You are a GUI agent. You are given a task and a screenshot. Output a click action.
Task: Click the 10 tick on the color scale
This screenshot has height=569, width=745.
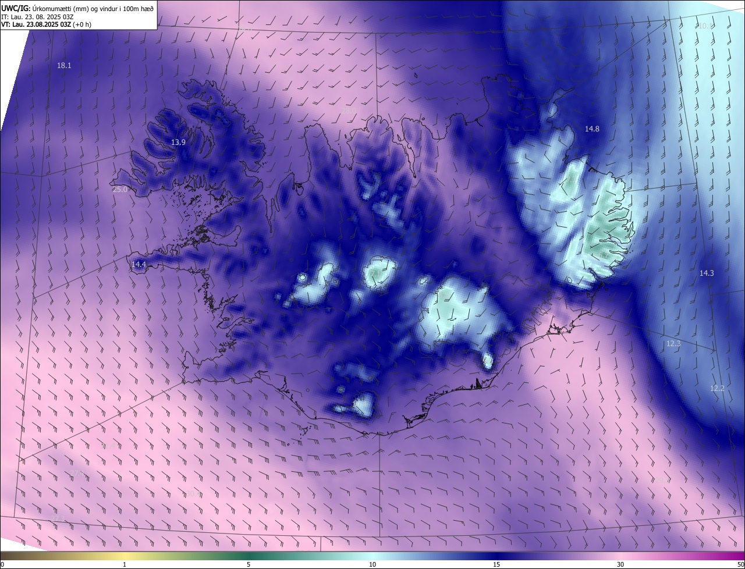coord(372,564)
